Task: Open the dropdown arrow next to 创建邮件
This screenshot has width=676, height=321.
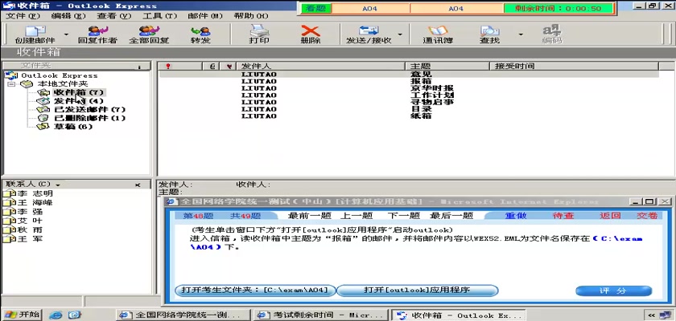Action: tap(66, 35)
